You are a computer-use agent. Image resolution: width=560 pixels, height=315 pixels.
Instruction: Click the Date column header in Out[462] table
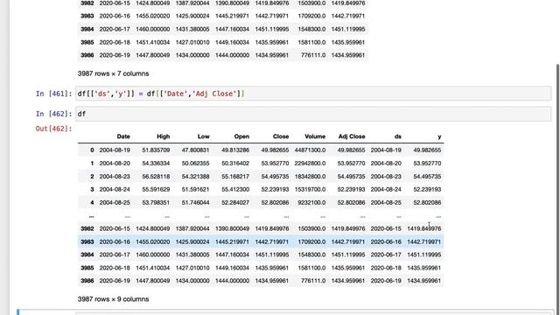pyautogui.click(x=123, y=136)
